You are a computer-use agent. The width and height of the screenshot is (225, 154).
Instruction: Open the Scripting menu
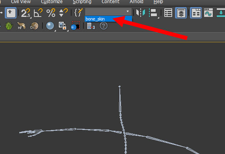point(82,2)
